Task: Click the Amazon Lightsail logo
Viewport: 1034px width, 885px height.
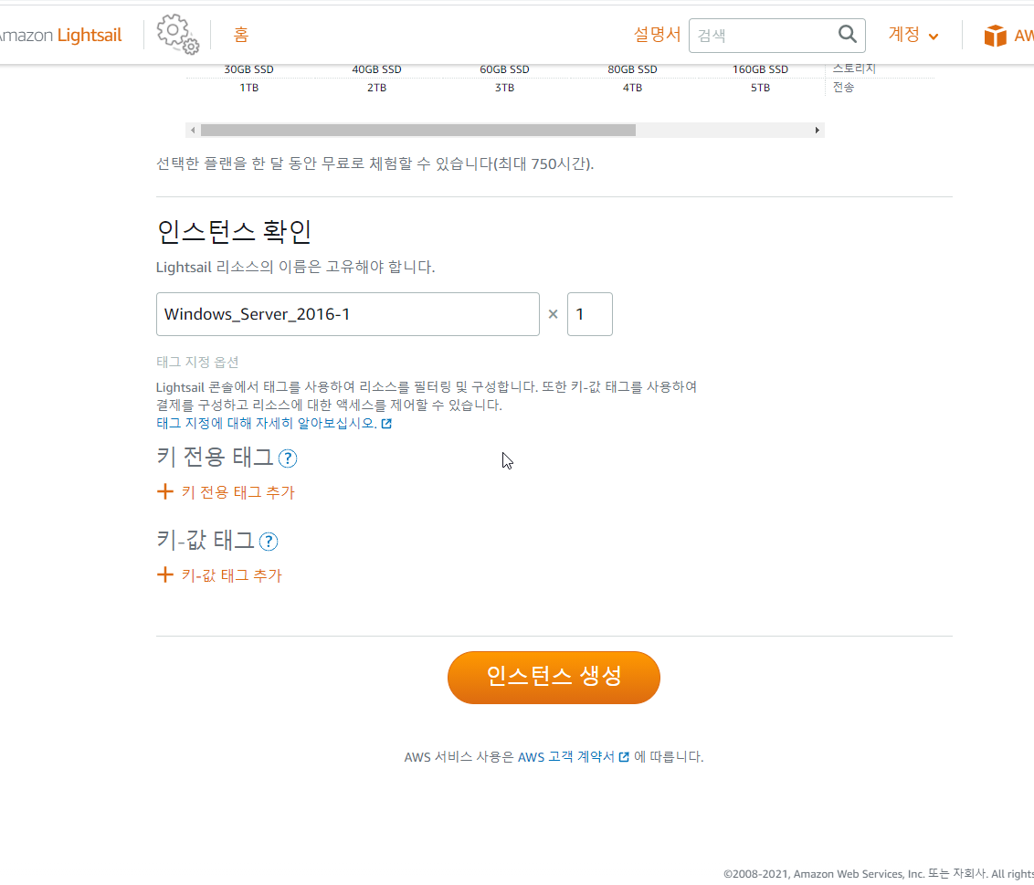Action: tap(60, 35)
